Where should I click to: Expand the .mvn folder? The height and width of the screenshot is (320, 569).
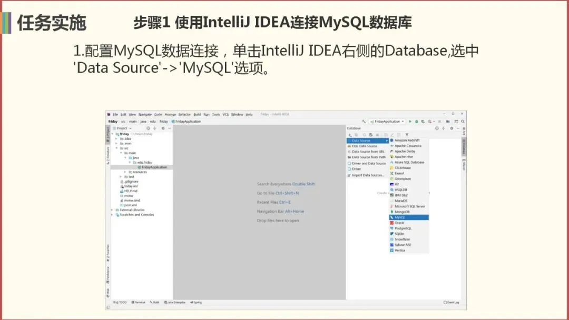116,144
